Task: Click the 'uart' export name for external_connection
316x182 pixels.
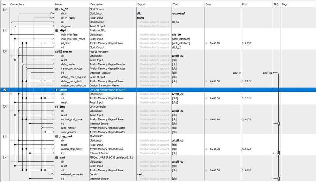Action: 140,174
